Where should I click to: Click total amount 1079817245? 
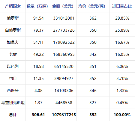[x=64, y=115]
